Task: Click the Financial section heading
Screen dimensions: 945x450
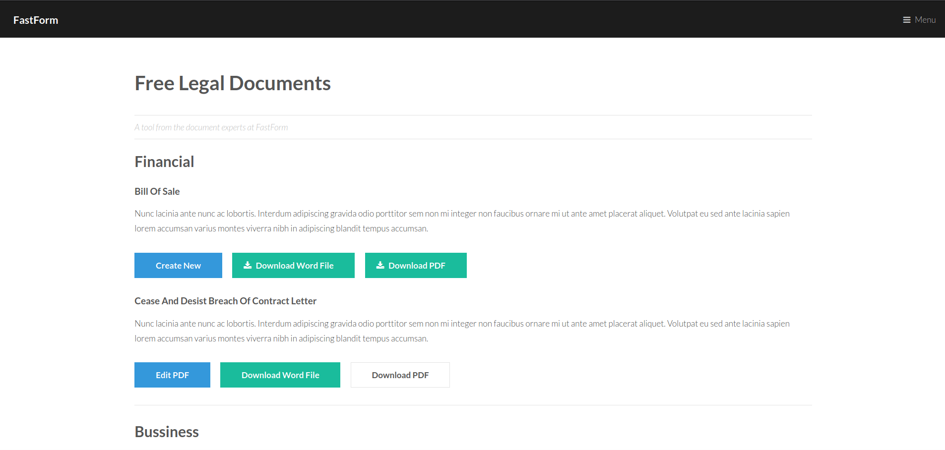Action: coord(164,162)
